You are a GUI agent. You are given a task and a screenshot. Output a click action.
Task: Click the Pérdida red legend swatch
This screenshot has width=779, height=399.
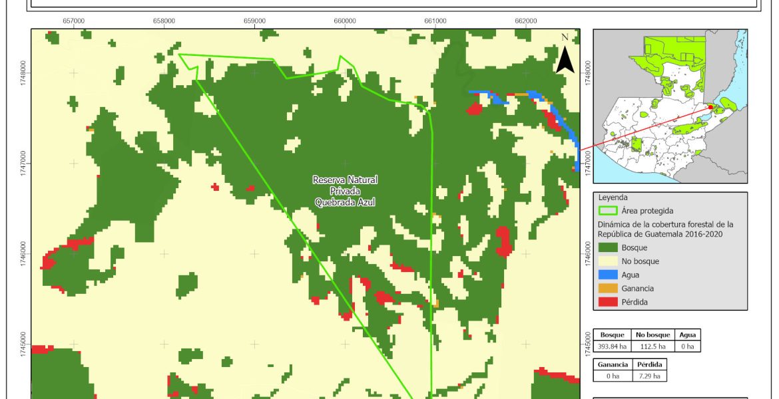609,301
